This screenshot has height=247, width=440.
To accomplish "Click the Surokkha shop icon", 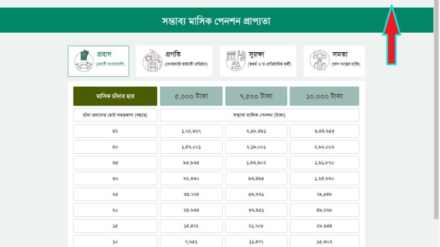I will pos(236,60).
